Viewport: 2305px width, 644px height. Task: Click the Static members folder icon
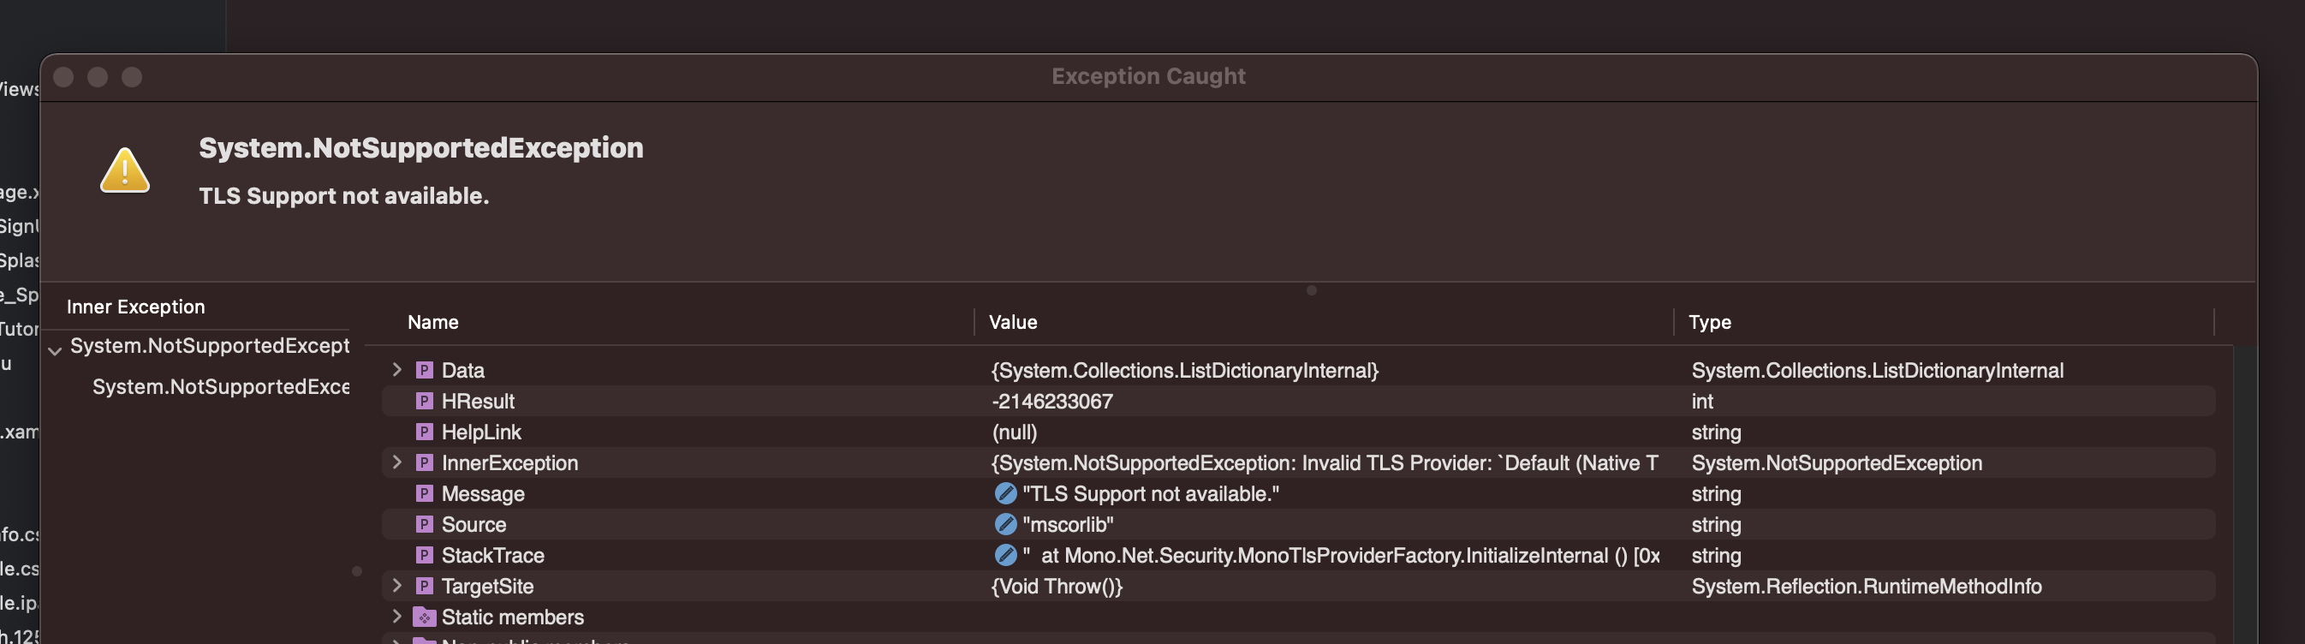pos(424,617)
